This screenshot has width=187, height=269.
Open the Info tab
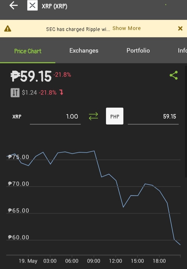(182, 50)
